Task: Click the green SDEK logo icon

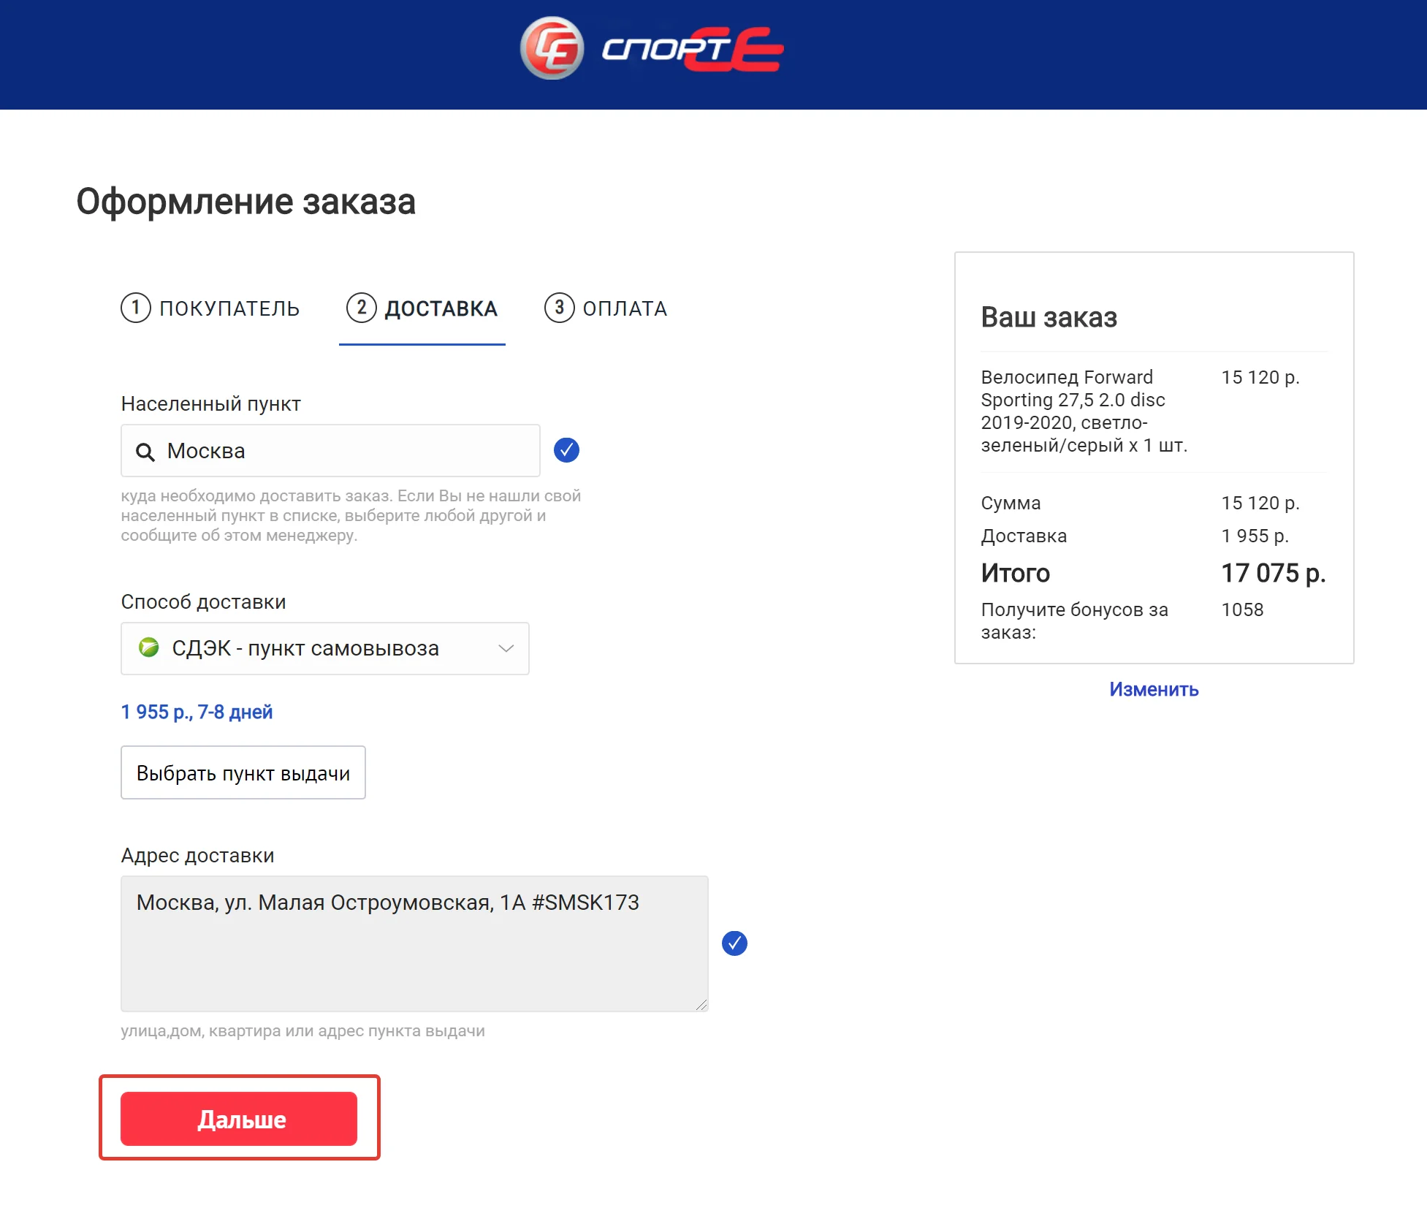Action: 149,647
